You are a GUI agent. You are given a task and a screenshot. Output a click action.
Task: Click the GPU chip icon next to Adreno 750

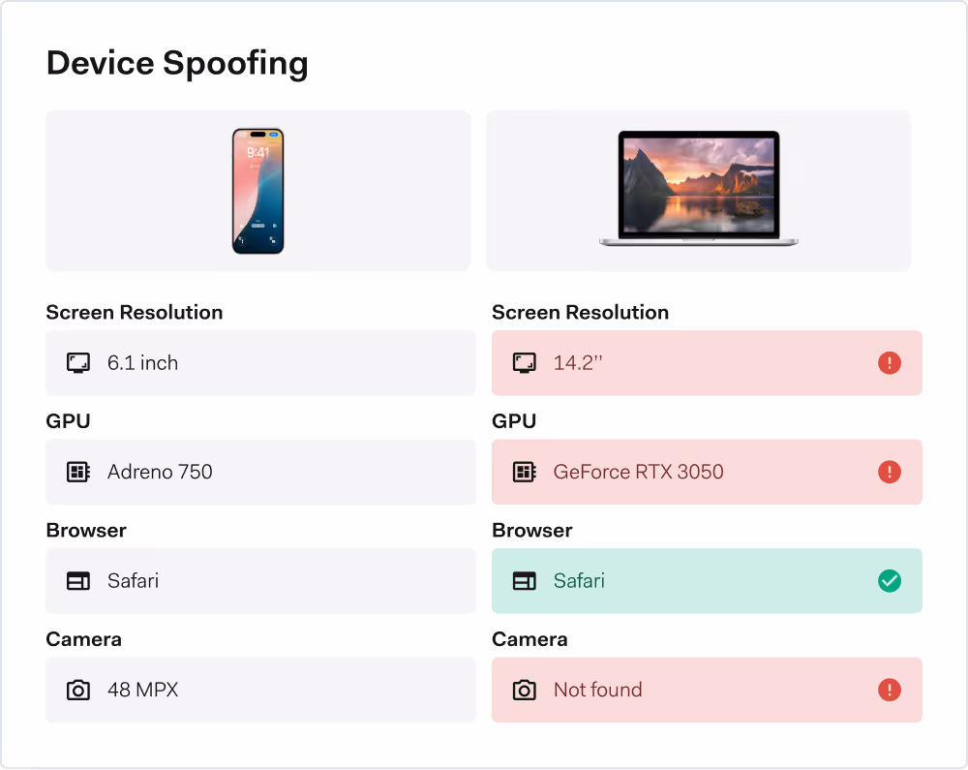tap(77, 472)
